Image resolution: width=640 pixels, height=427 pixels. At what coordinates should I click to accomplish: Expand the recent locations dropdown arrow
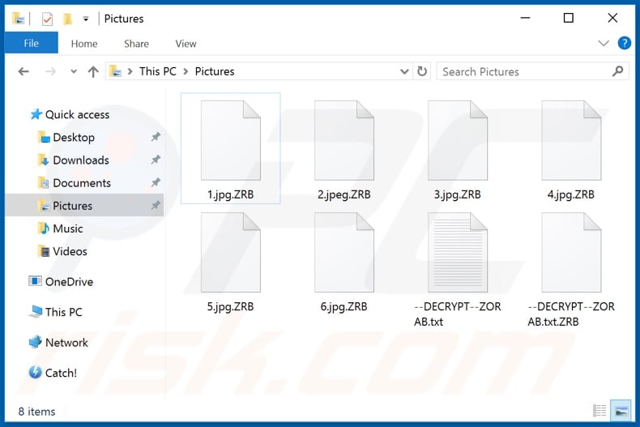pos(74,72)
